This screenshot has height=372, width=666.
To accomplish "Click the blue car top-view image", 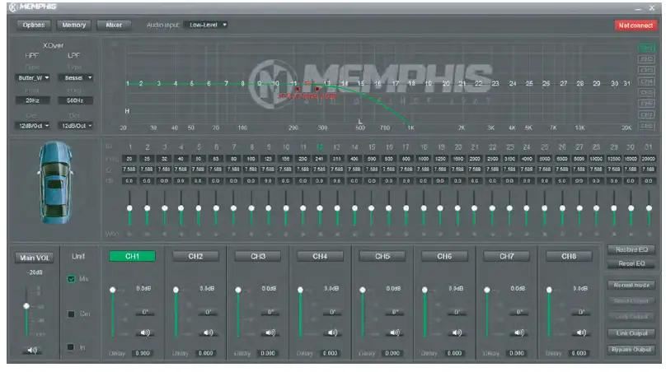I will [54, 183].
